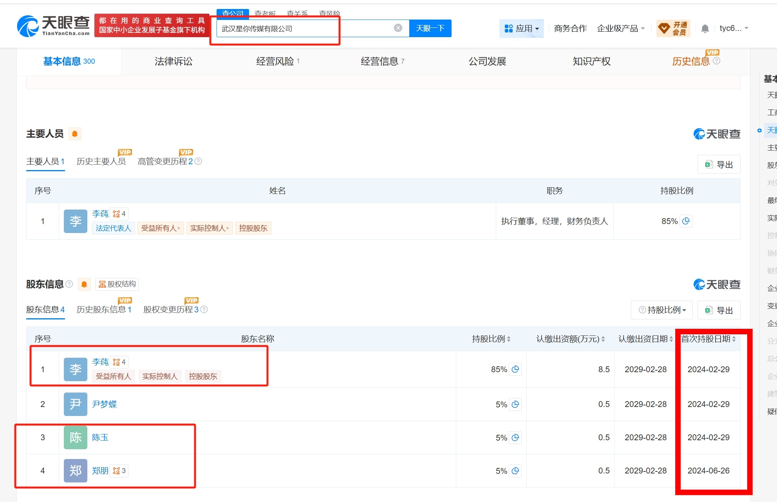View pie chart for 李莼 85% shareholder row
The image size is (777, 502).
515,369
